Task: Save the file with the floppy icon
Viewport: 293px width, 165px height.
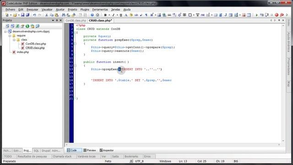Action: coord(22,15)
